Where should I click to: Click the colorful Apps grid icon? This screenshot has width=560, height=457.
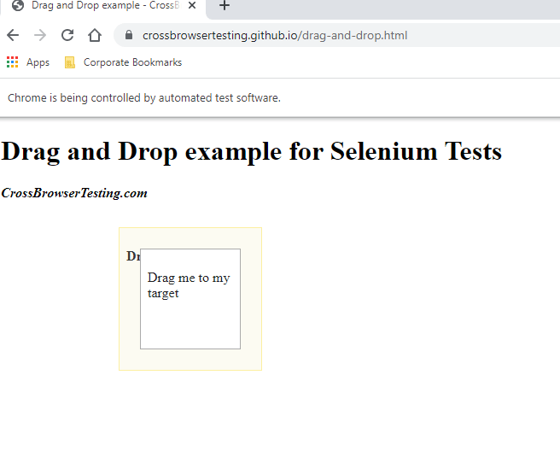(12, 62)
